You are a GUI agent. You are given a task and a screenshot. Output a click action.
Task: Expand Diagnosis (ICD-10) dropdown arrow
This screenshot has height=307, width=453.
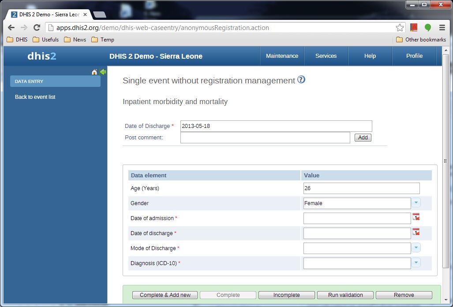pos(416,263)
